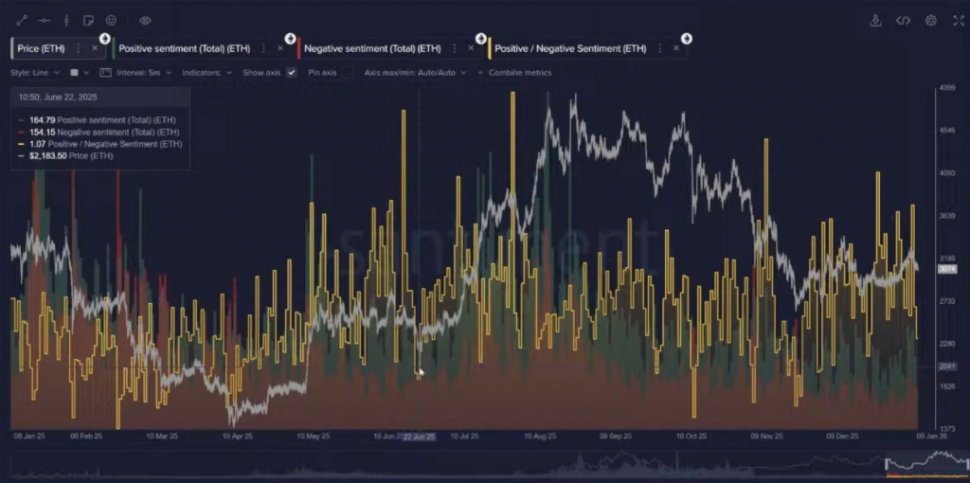
Task: Toggle drawings visibility eye icon
Action: pyautogui.click(x=145, y=20)
